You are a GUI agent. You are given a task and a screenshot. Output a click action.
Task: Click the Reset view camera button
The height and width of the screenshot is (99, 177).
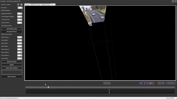[x=12, y=62]
